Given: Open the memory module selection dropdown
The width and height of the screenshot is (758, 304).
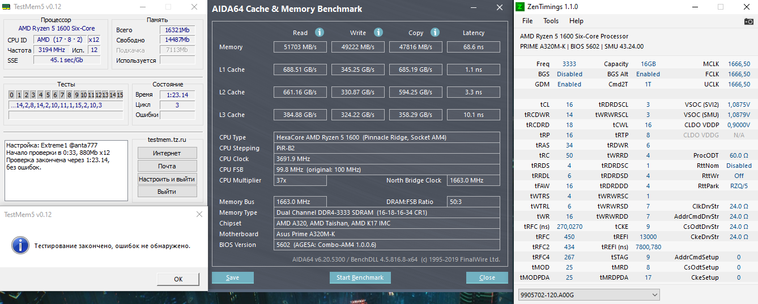Looking at the screenshot, I should coord(589,294).
